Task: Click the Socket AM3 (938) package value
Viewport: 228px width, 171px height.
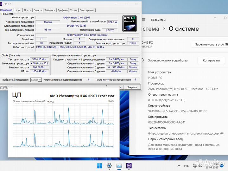Action: 77,26
